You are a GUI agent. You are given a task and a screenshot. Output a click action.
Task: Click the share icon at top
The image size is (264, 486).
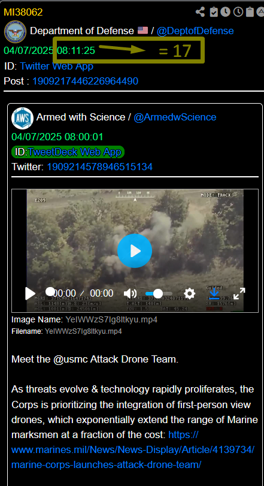coord(200,12)
